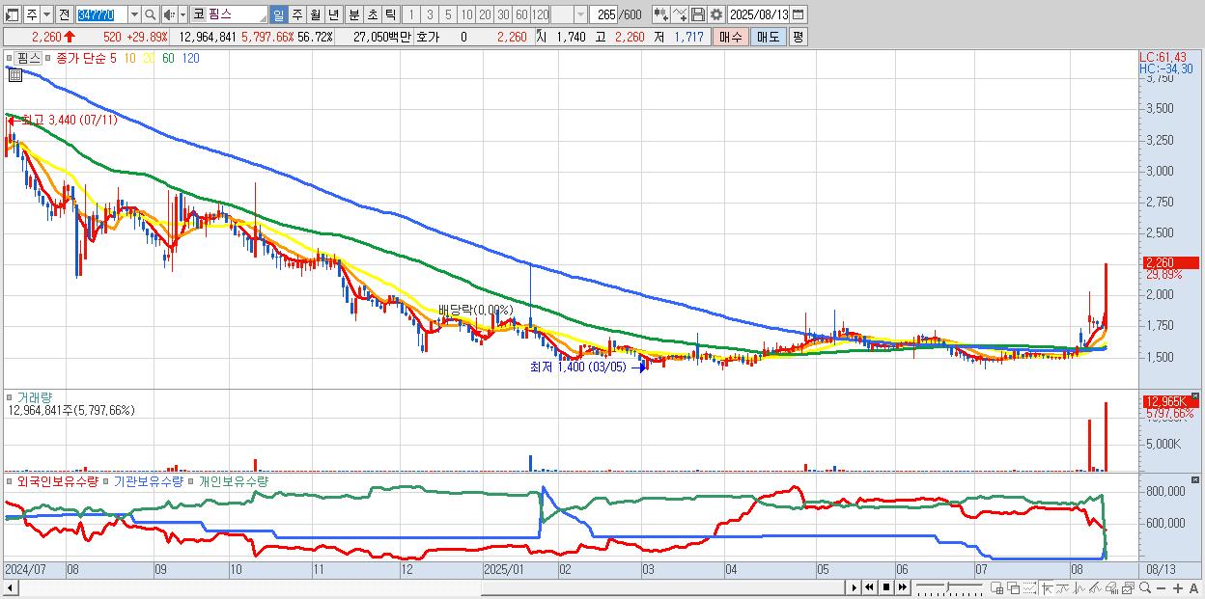Image resolution: width=1205 pixels, height=599 pixels.
Task: Click the 매도 sell button
Action: pyautogui.click(x=768, y=37)
